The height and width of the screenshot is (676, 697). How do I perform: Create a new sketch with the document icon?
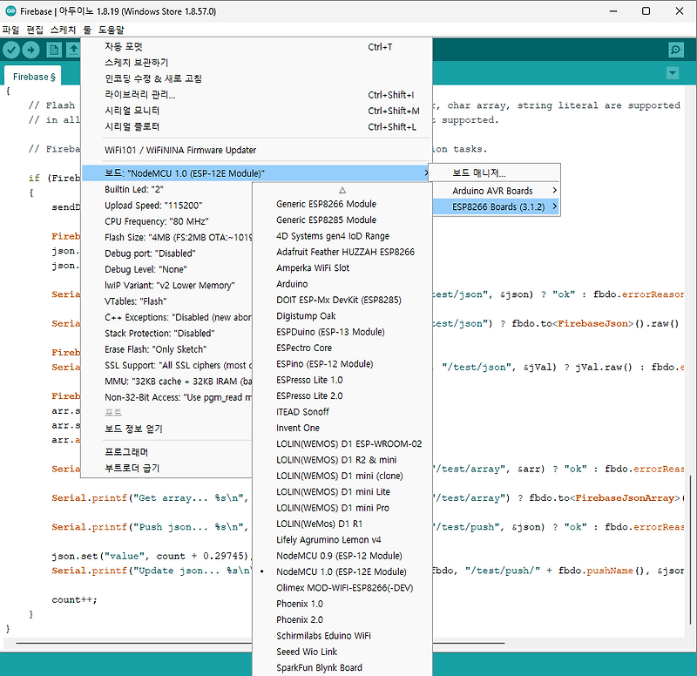pyautogui.click(x=53, y=50)
